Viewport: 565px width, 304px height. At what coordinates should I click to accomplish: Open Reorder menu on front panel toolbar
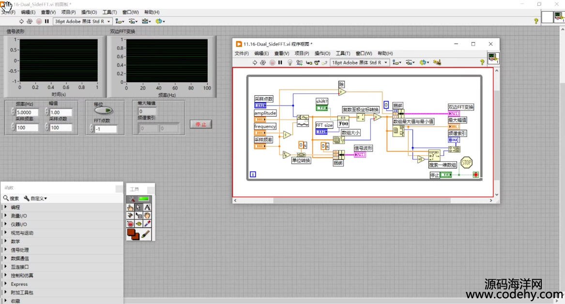160,21
